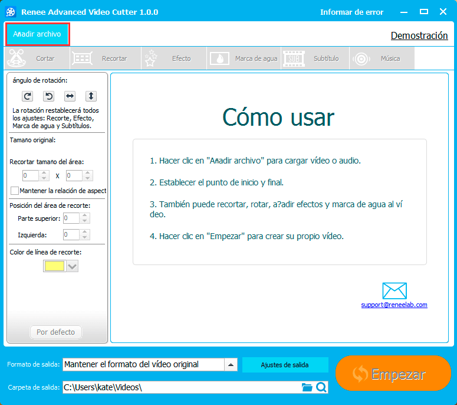This screenshot has height=405, width=457.
Task: Click the crop height input field
Action: 74,176
